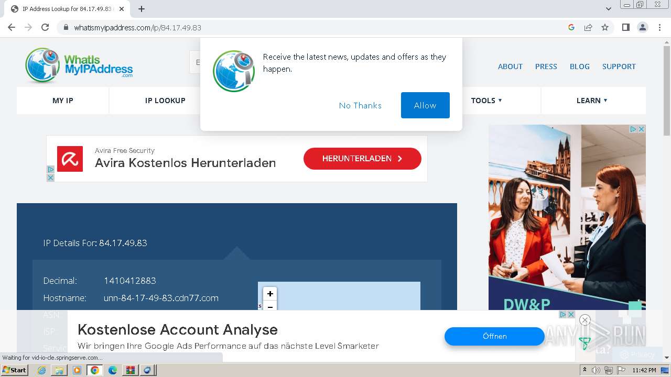
Task: Select the decimal value 1410412883
Action: point(130,281)
